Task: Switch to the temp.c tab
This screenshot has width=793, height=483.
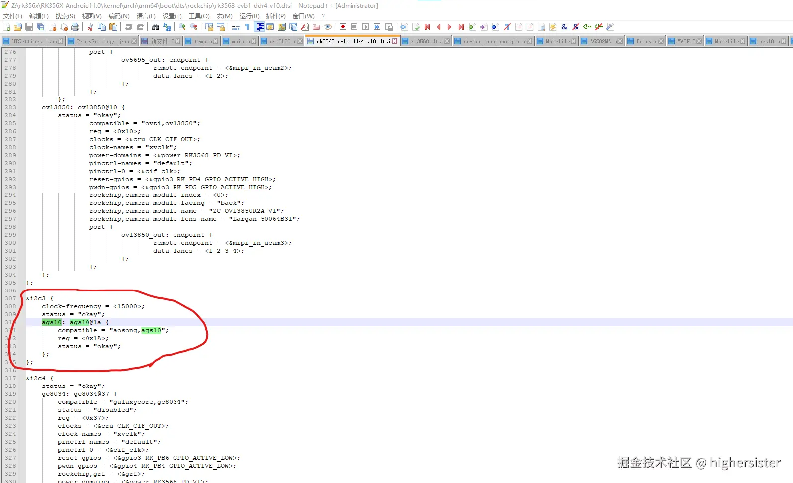Action: click(x=201, y=41)
